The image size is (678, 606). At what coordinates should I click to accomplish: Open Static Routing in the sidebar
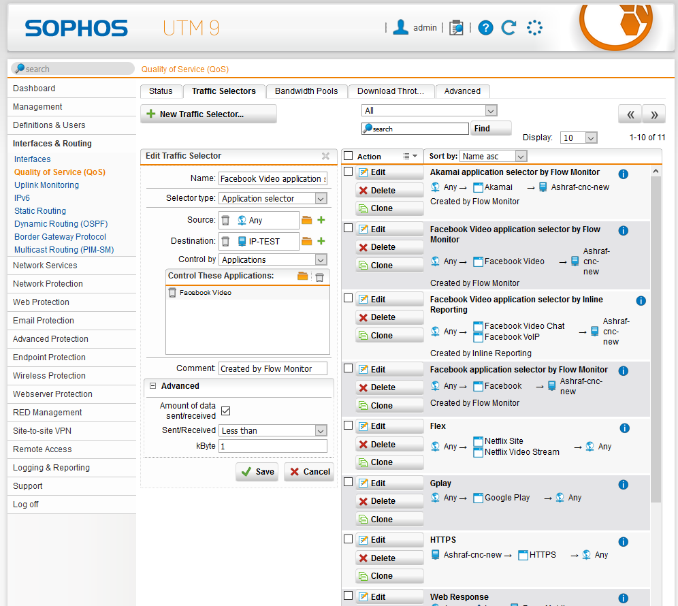click(40, 211)
